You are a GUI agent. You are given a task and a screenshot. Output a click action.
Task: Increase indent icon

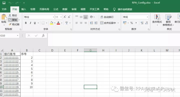tap(96, 23)
